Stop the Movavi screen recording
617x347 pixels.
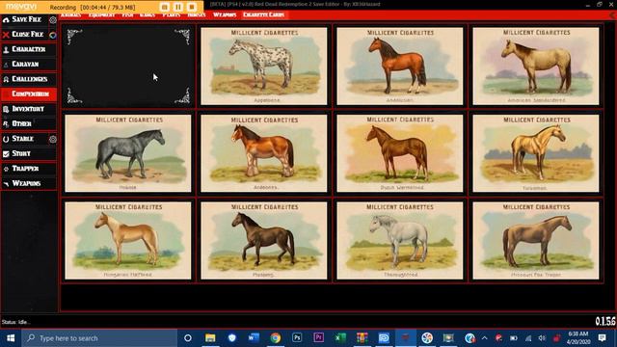click(192, 7)
